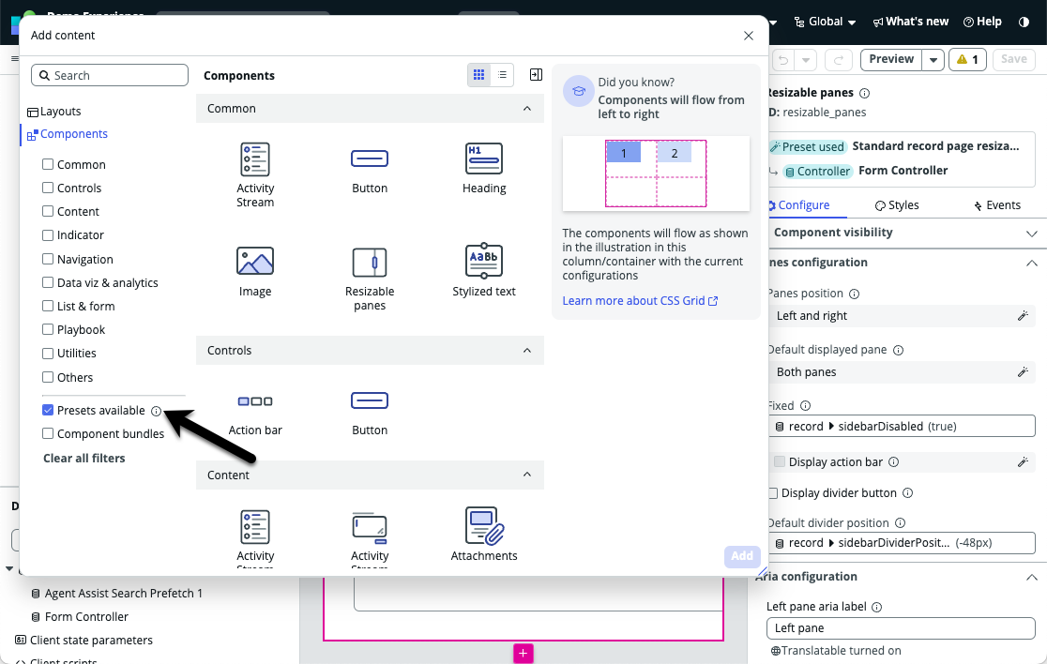Click the pink plus add button on canvas
The width and height of the screenshot is (1047, 664).
523,654
